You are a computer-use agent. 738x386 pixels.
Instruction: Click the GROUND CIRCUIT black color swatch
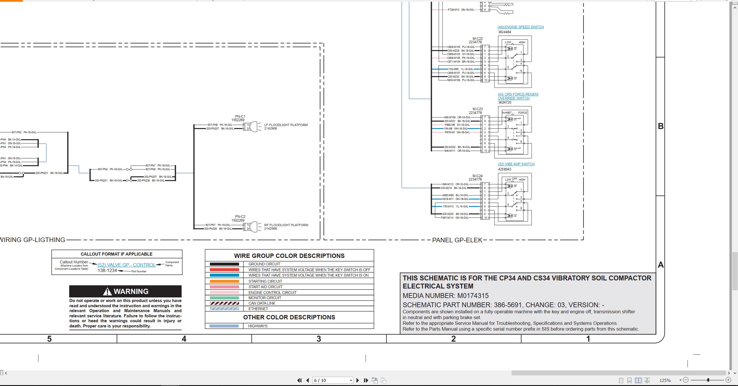[x=224, y=264]
